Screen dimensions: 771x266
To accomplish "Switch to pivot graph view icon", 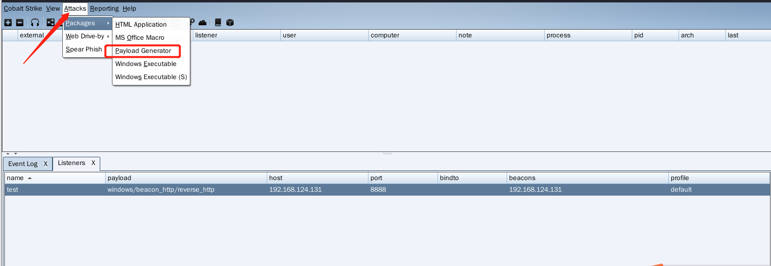I will pyautogui.click(x=51, y=22).
